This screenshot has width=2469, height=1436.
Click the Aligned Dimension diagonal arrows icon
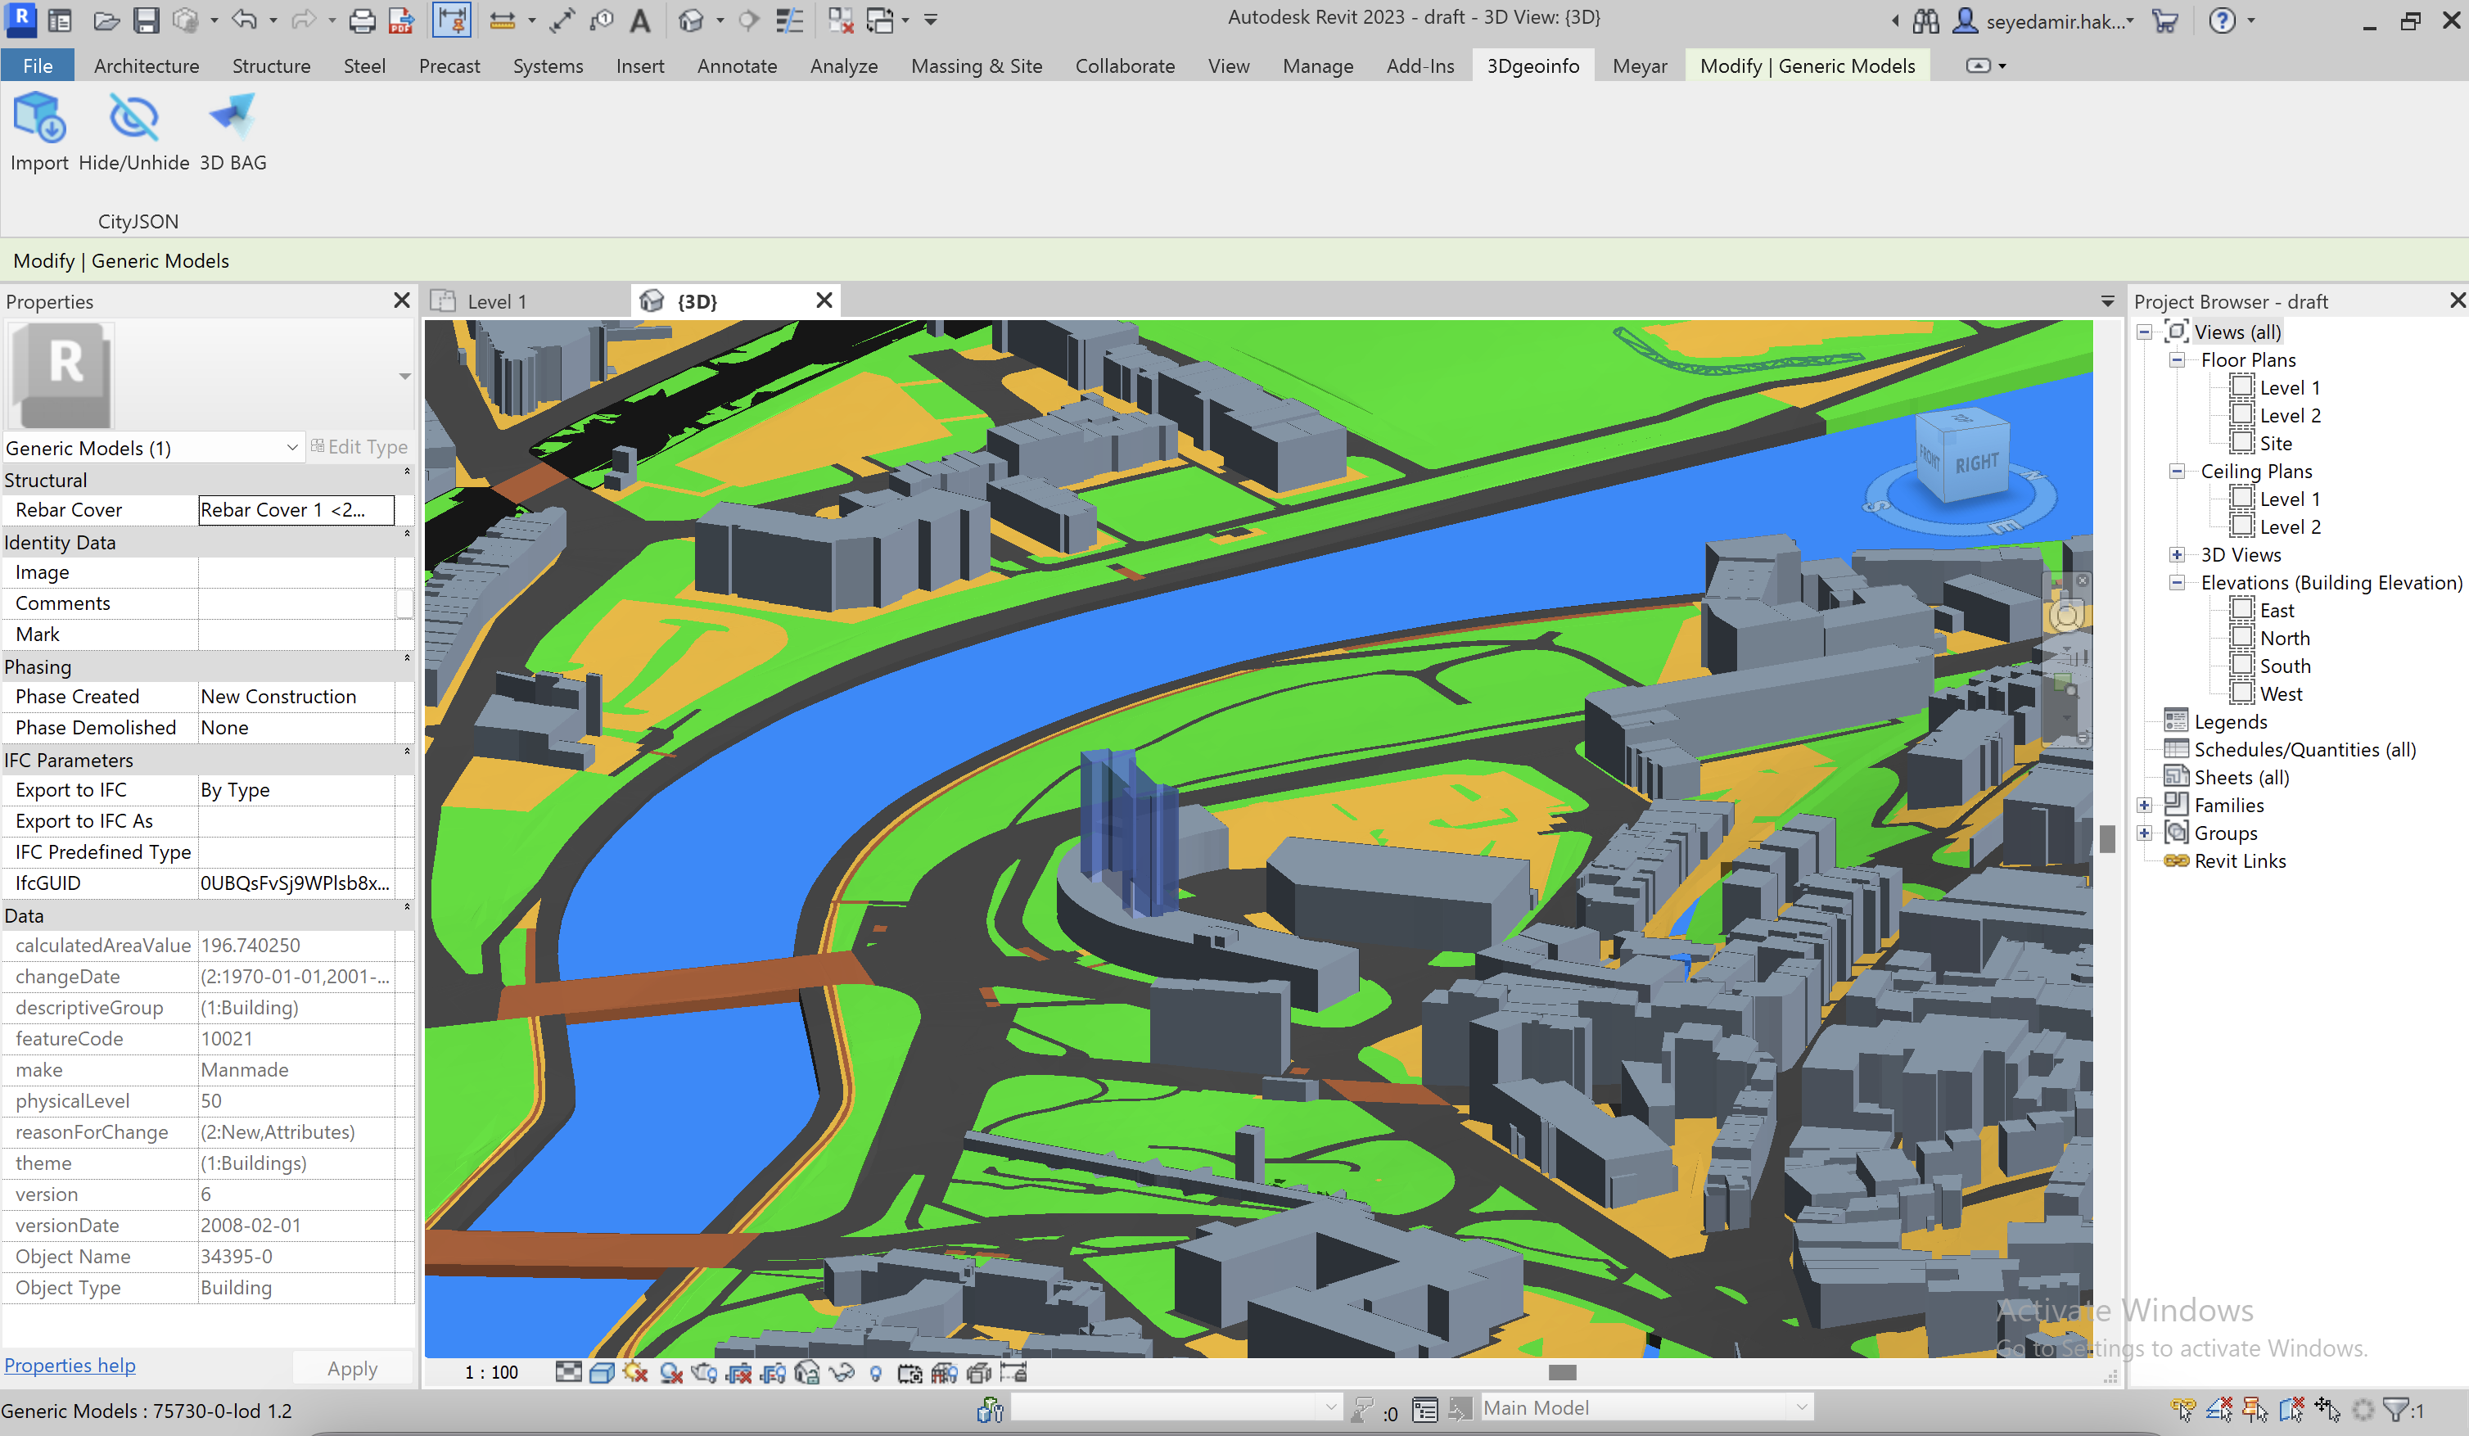pyautogui.click(x=562, y=20)
